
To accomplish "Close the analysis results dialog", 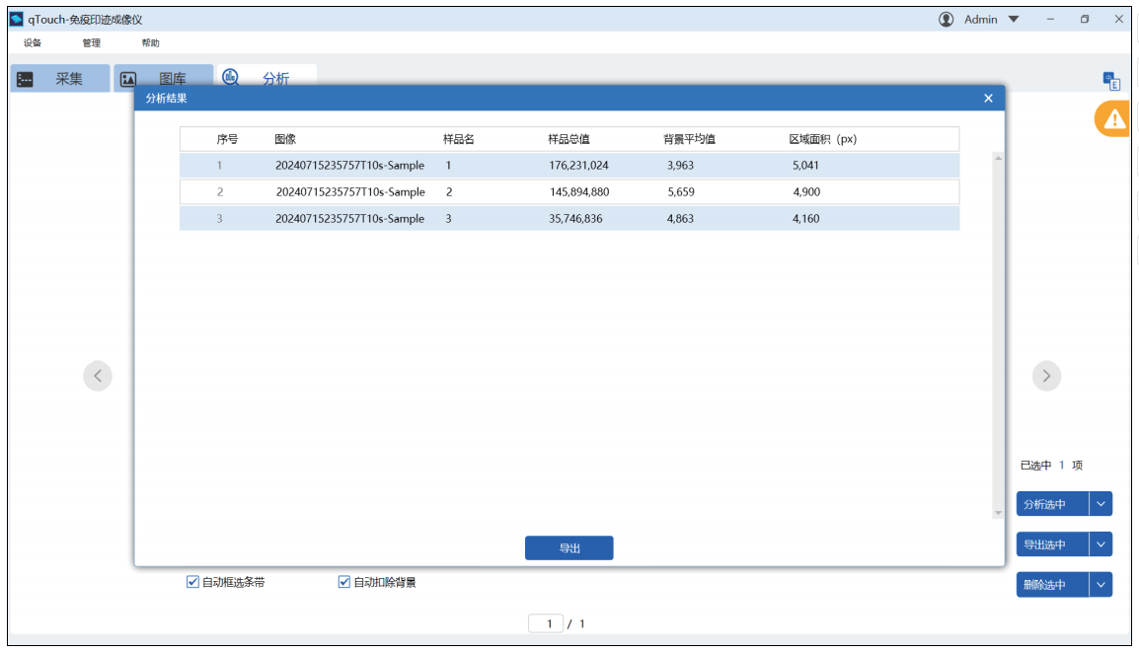I will pos(988,98).
